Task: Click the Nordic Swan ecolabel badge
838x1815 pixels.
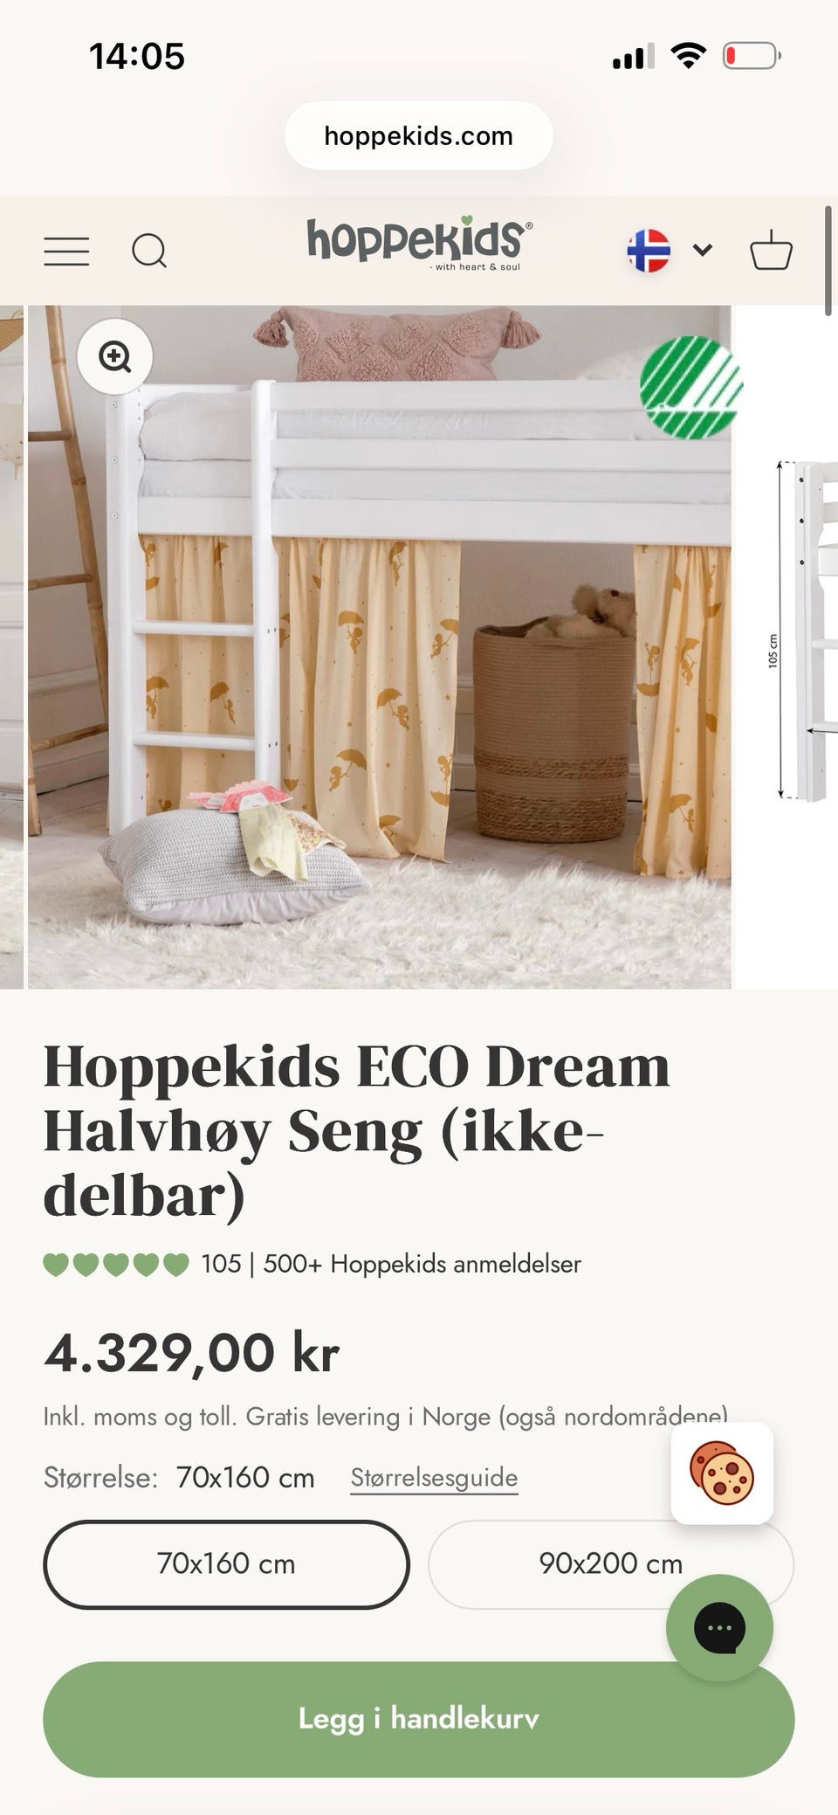Action: click(690, 385)
